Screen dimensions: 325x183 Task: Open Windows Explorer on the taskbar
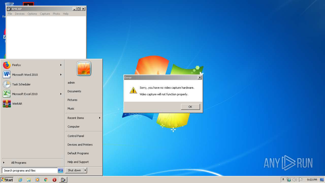coord(29,180)
